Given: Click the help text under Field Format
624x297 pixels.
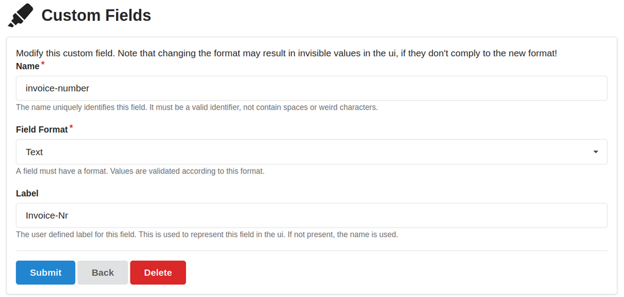Looking at the screenshot, I should coord(140,171).
